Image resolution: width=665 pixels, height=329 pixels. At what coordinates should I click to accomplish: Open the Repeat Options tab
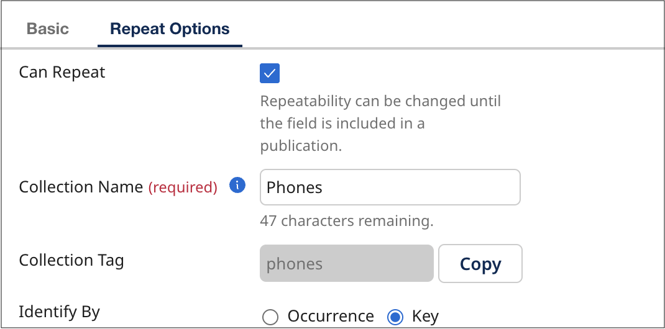(170, 29)
